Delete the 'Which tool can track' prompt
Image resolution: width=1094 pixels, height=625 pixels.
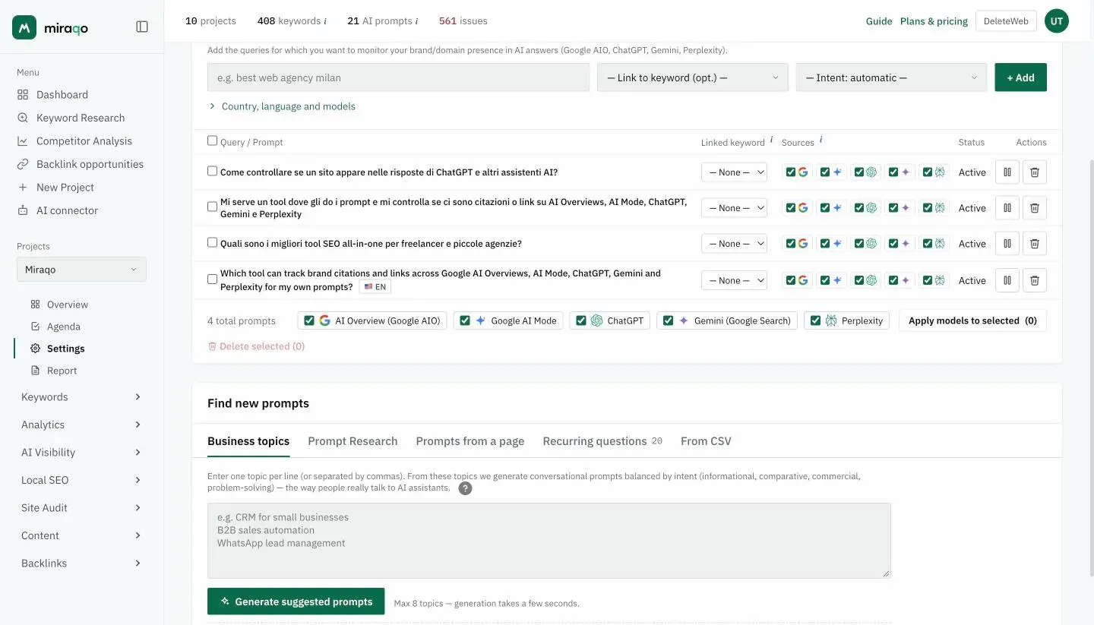pyautogui.click(x=1035, y=280)
